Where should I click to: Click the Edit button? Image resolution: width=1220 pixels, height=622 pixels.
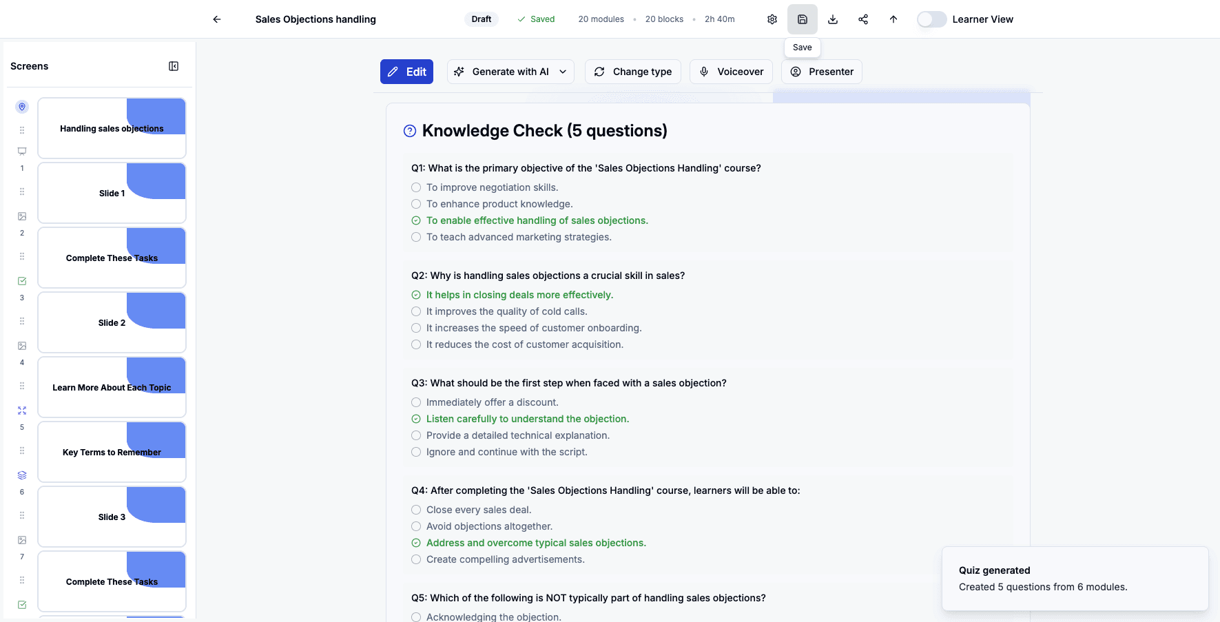point(406,71)
